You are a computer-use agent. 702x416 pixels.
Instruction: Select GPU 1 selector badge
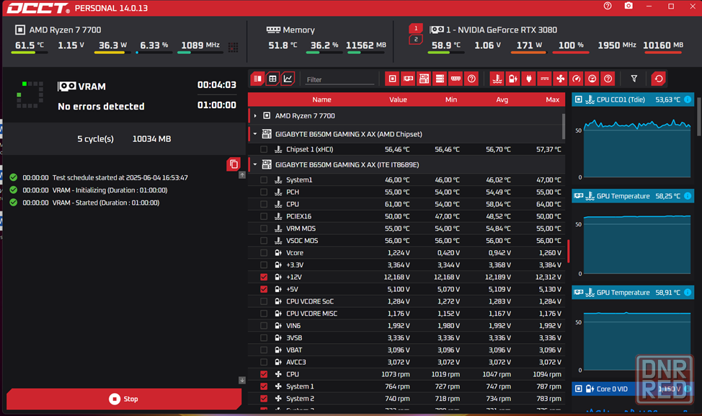click(x=415, y=28)
